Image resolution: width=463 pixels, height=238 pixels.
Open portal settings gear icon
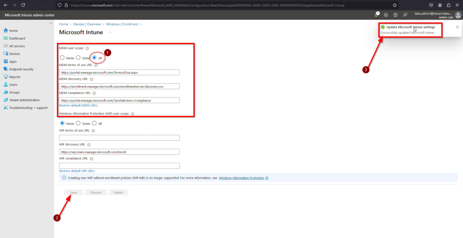click(386, 15)
